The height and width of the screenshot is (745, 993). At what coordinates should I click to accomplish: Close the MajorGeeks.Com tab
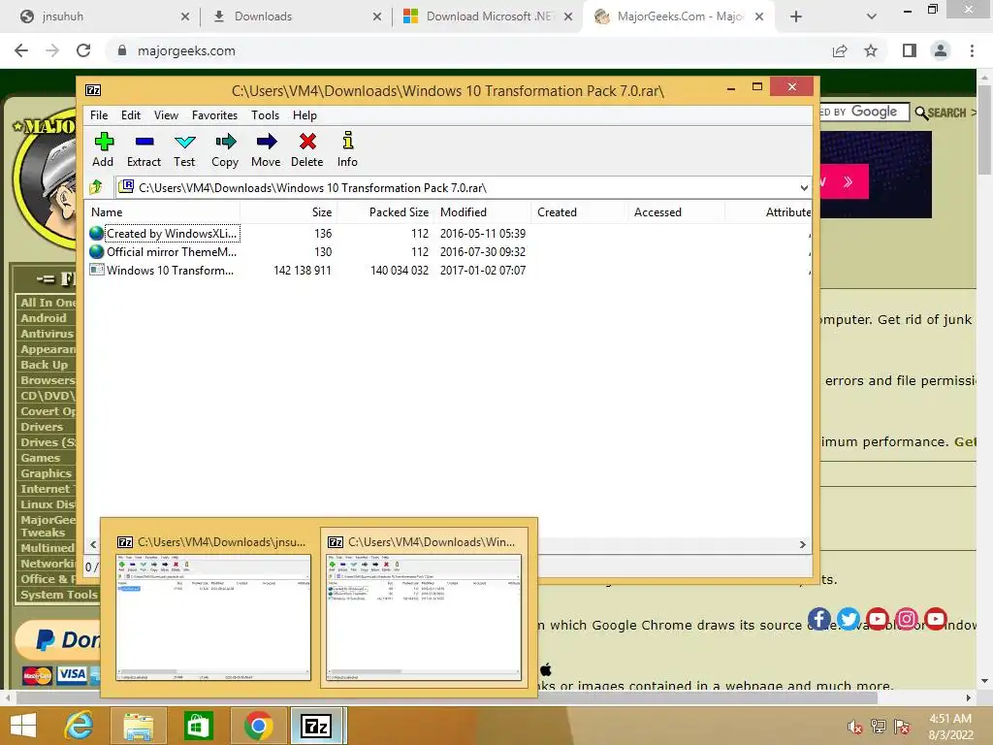point(758,16)
